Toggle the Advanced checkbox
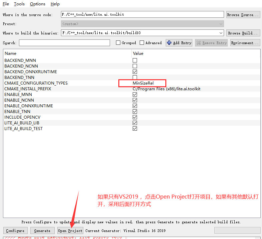The width and height of the screenshot is (262, 239). [x=142, y=43]
